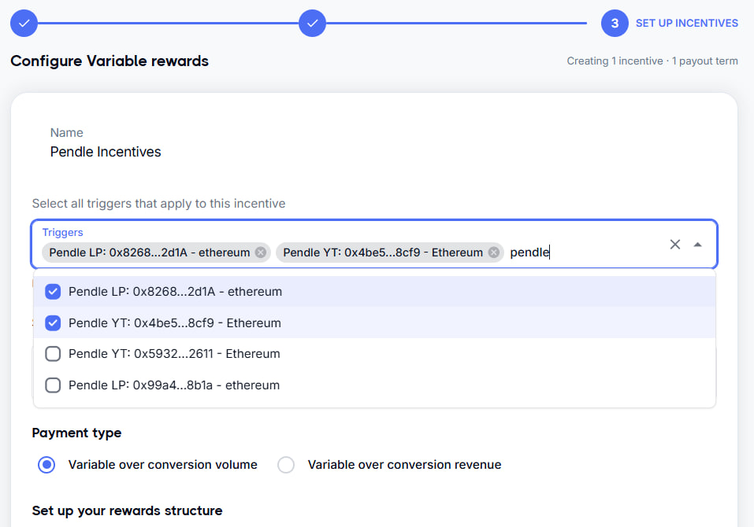The height and width of the screenshot is (527, 754).
Task: Click the step 3 circle indicator
Action: pyautogui.click(x=615, y=23)
